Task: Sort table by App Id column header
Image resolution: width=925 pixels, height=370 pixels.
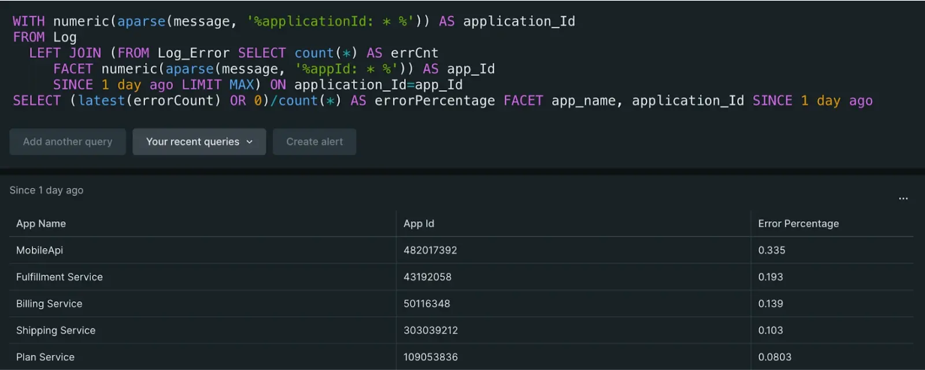Action: 419,224
